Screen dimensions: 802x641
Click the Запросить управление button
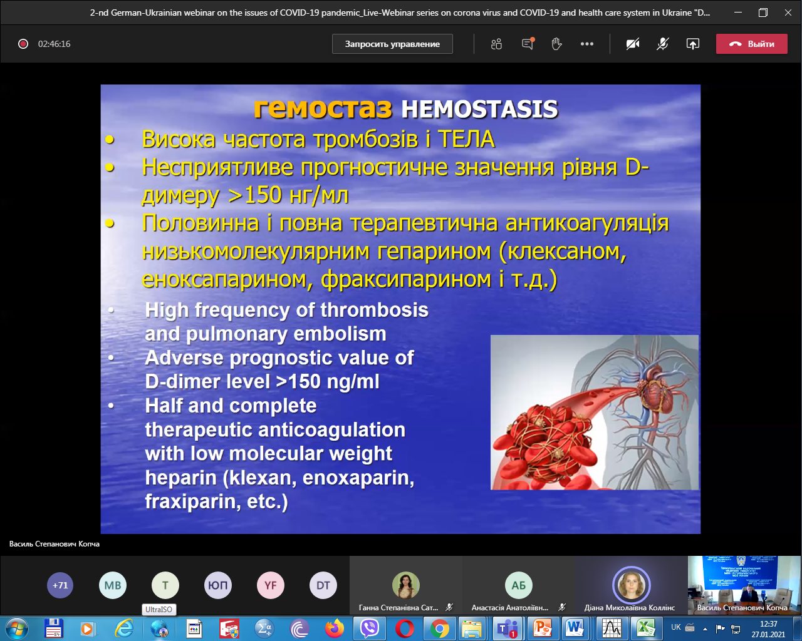(x=392, y=44)
